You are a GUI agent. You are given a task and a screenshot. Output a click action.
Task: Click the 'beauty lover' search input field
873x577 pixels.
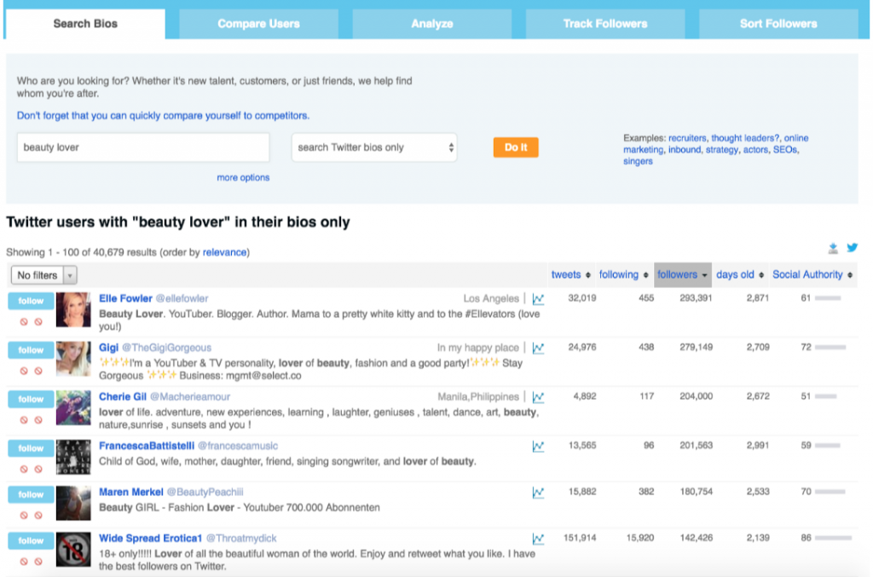point(143,147)
